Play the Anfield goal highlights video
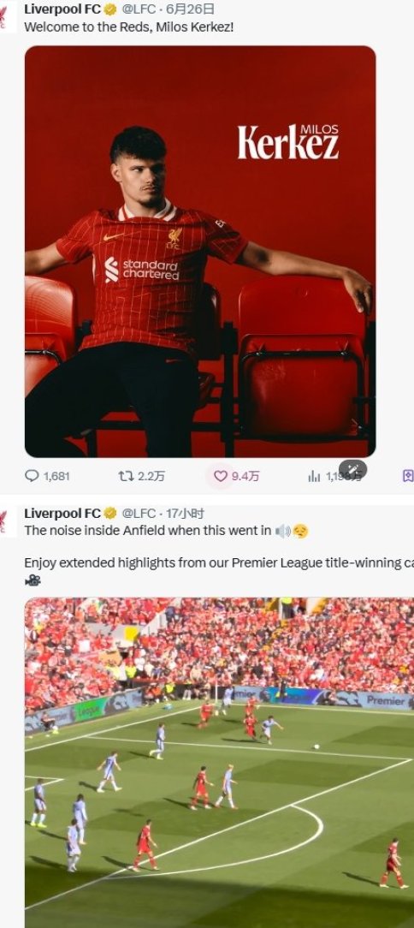Viewport: 414px width, 928px height. click(220, 762)
